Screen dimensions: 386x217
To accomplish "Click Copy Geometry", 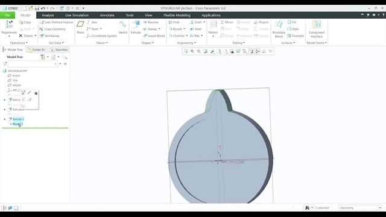I will point(52,29).
